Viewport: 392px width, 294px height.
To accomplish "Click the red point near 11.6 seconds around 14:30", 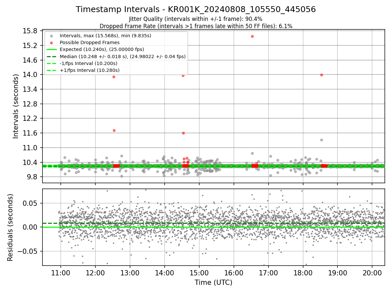I will pos(183,133).
